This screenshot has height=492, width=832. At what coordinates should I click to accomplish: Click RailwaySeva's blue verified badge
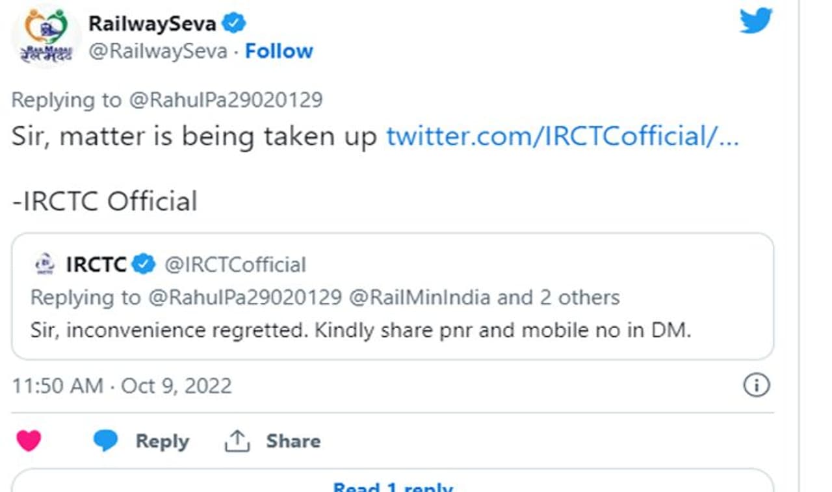coord(233,23)
